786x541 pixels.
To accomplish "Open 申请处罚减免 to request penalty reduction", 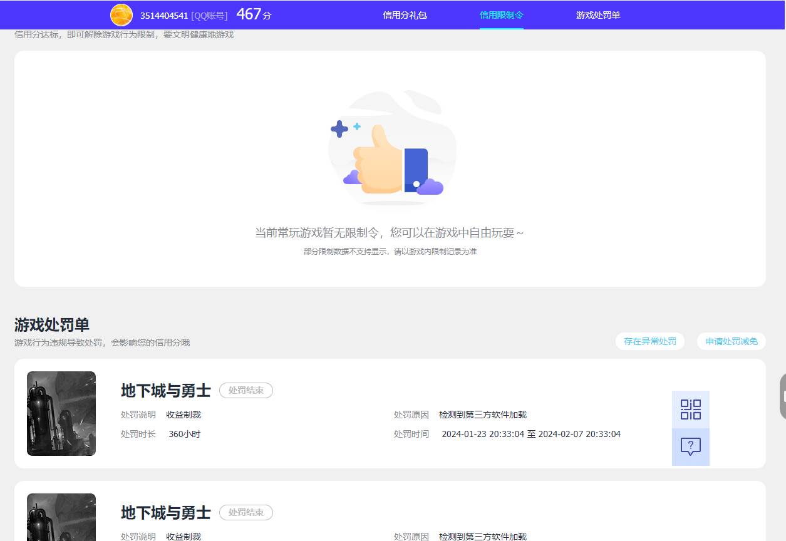I will coord(731,341).
